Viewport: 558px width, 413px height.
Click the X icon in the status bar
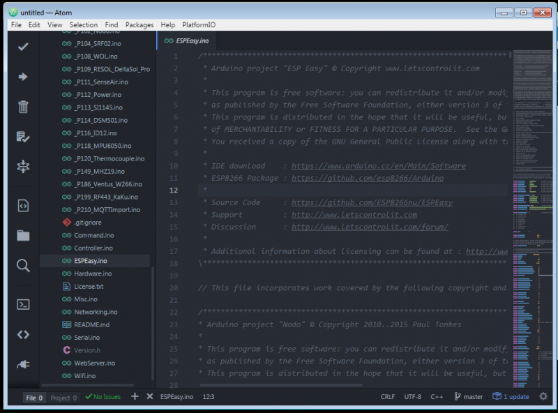click(150, 396)
